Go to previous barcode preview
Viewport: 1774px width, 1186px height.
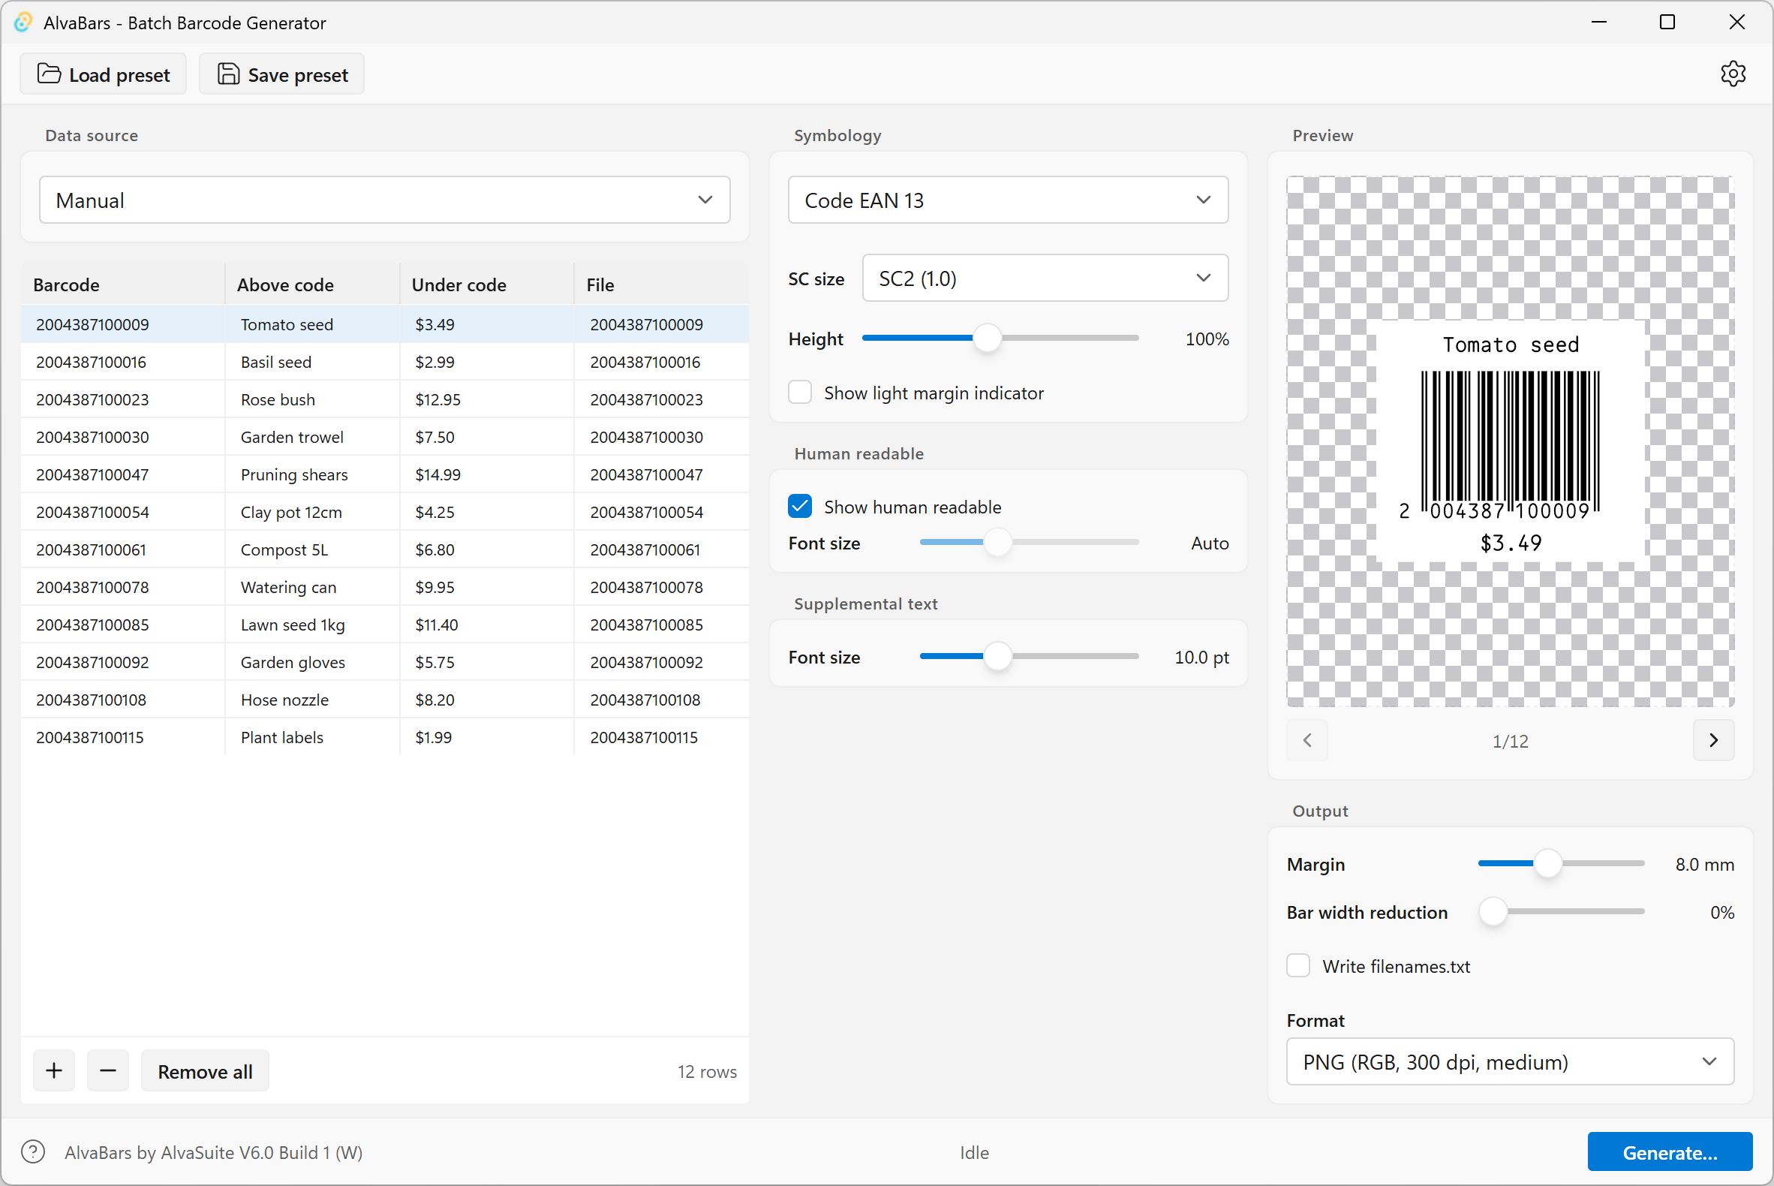(x=1307, y=739)
